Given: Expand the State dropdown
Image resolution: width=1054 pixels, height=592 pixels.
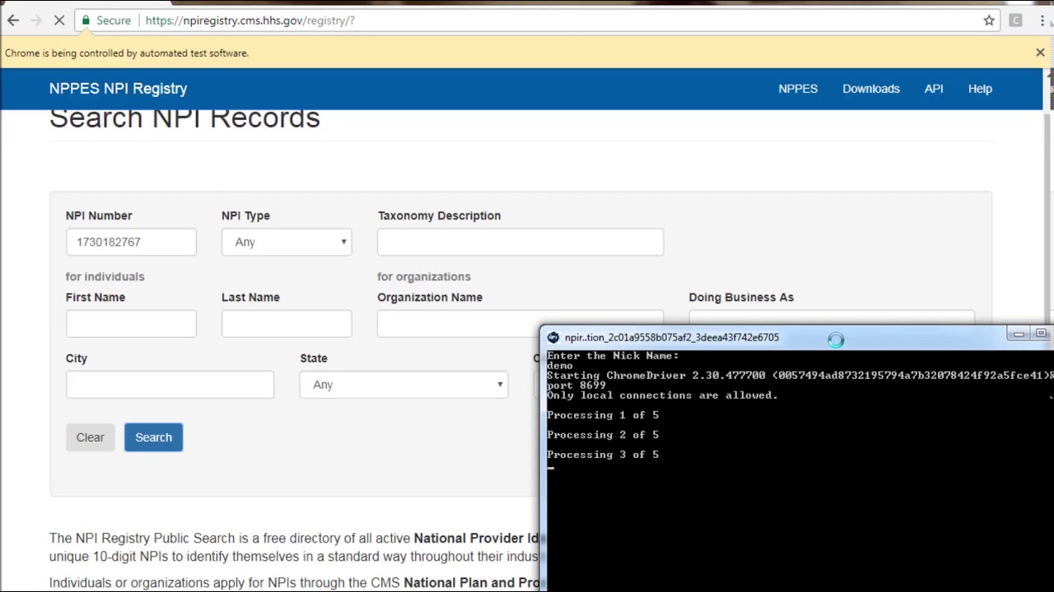Looking at the screenshot, I should 404,385.
